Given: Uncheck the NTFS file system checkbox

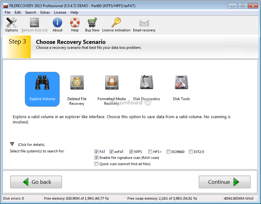Looking at the screenshot, I should (131, 151).
